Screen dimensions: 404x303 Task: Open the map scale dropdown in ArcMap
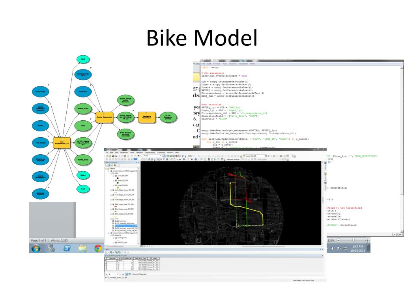point(161,156)
